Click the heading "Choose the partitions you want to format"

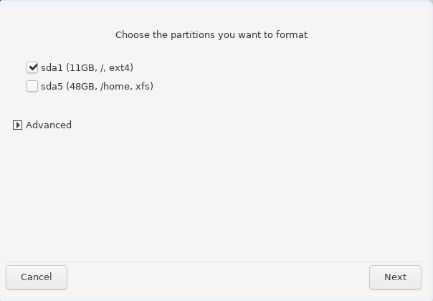(x=211, y=35)
